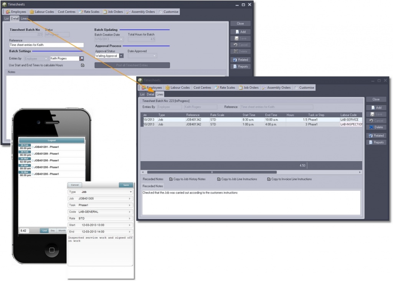Open Employees in the back window toolbar
393x281 pixels.
16,12
